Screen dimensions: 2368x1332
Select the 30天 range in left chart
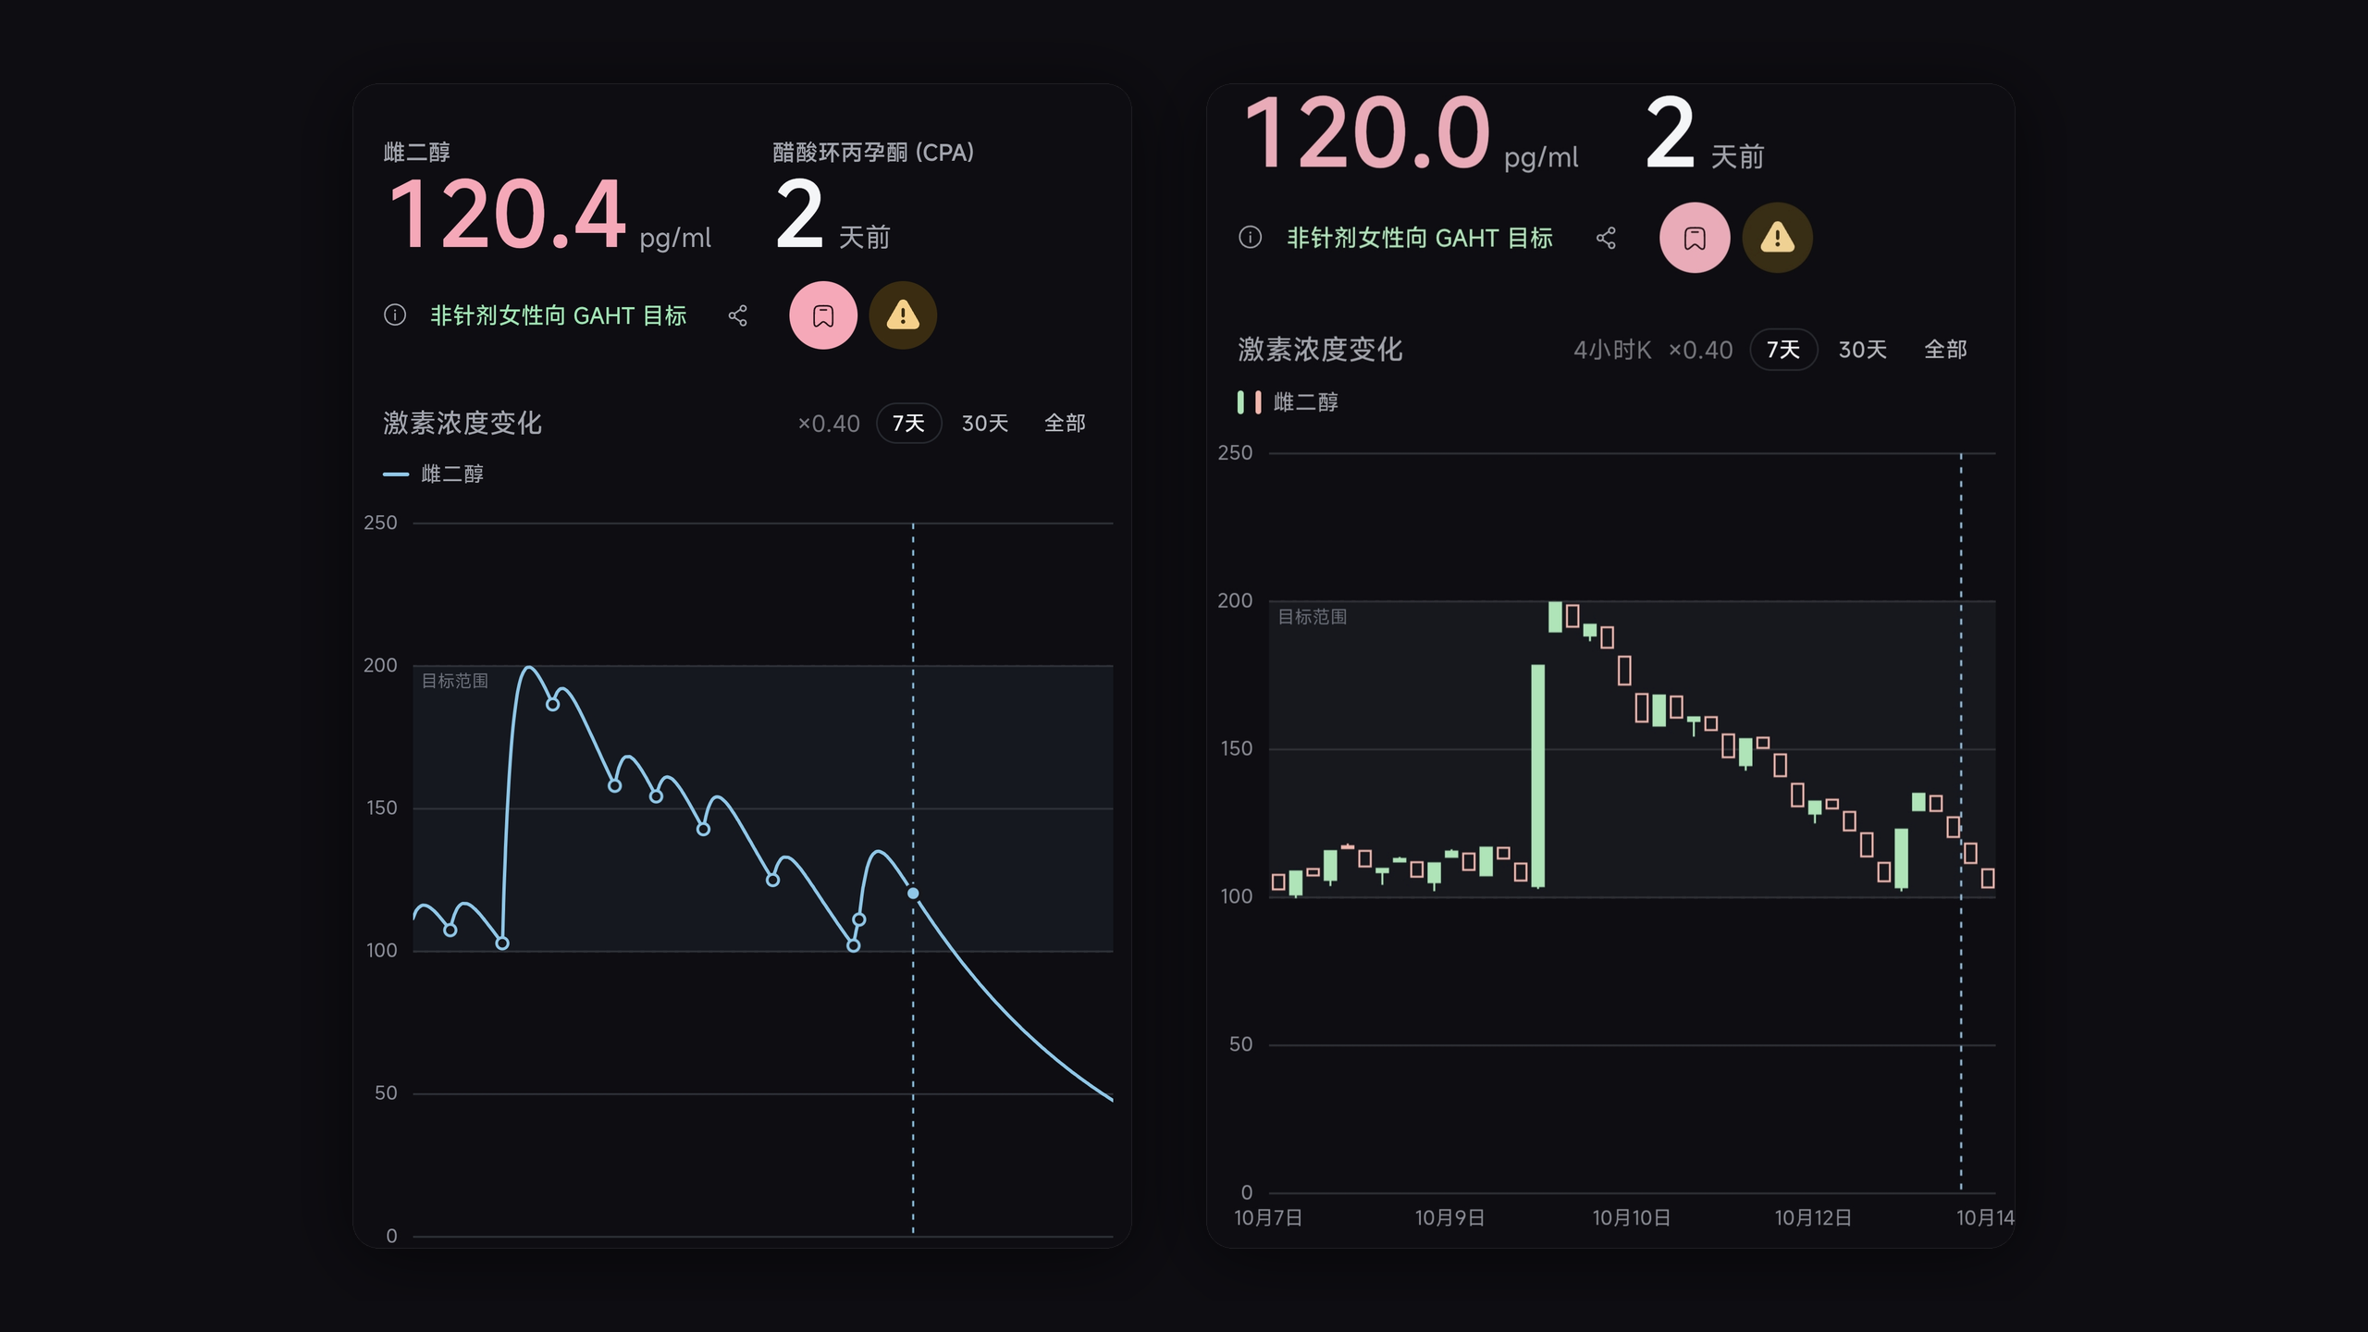click(984, 423)
